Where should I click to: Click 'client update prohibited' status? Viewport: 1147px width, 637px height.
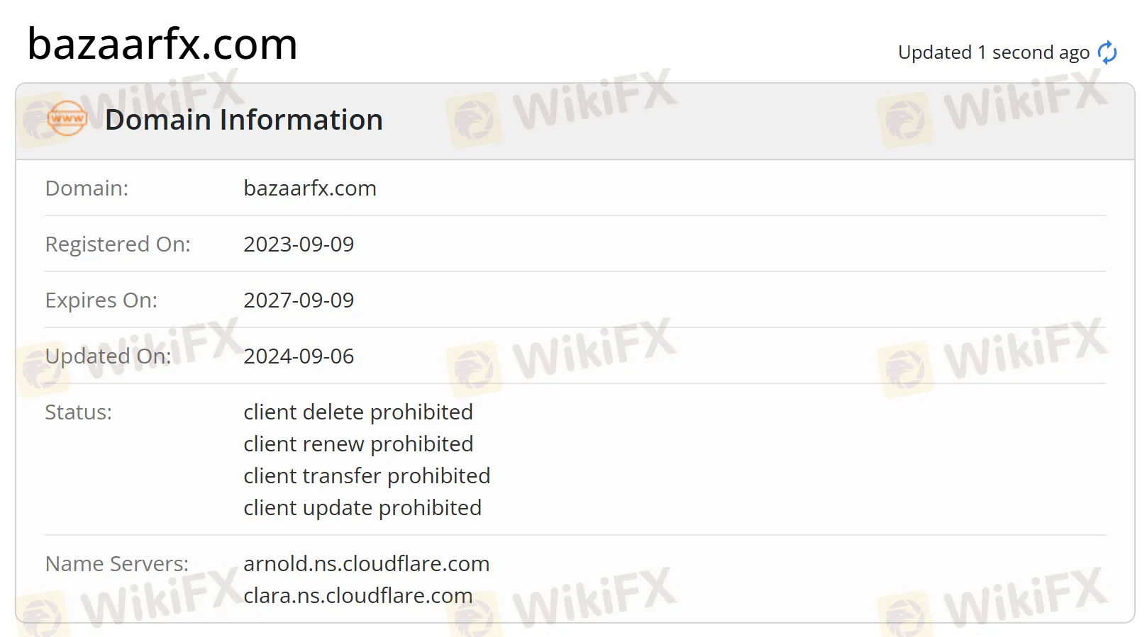point(362,507)
